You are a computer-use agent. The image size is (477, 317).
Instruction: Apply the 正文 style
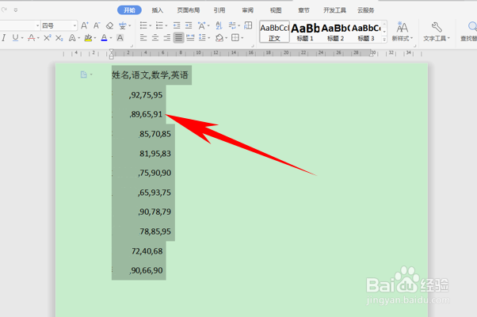tap(274, 32)
